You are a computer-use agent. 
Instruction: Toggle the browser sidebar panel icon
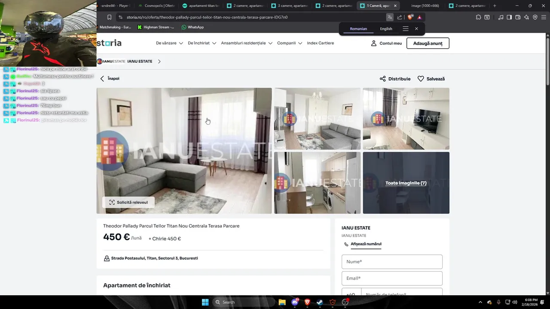tap(509, 17)
